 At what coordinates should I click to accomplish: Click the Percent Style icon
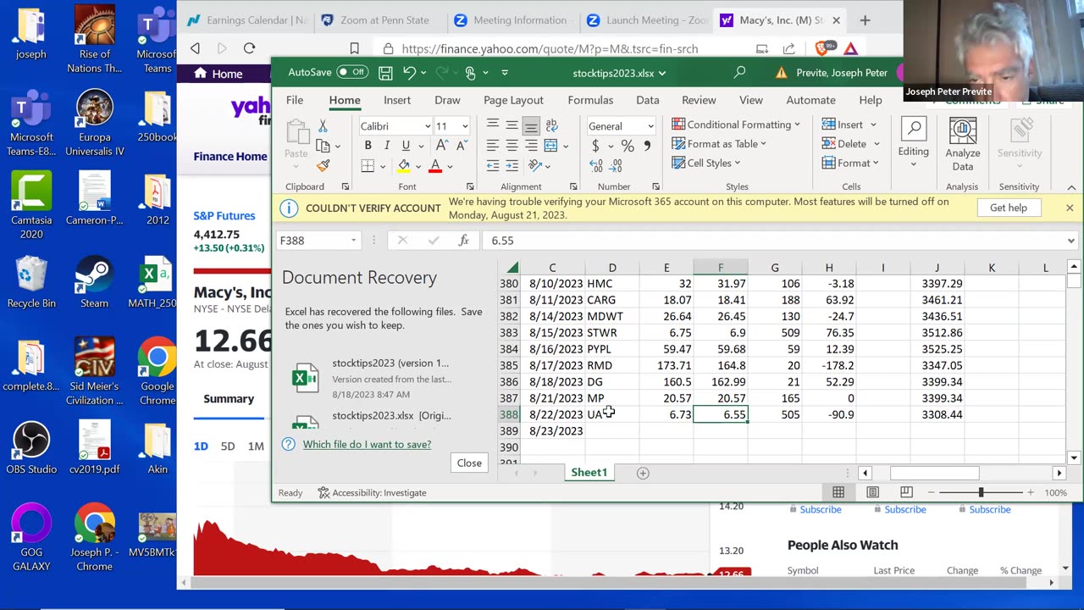[628, 146]
